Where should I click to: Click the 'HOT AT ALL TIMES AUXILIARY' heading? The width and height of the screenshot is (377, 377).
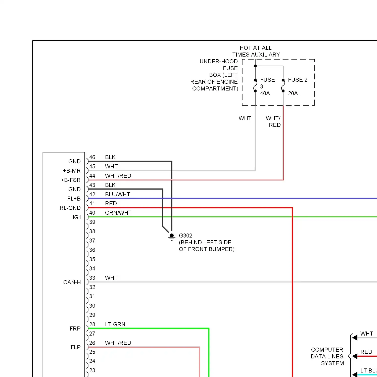tap(256, 51)
